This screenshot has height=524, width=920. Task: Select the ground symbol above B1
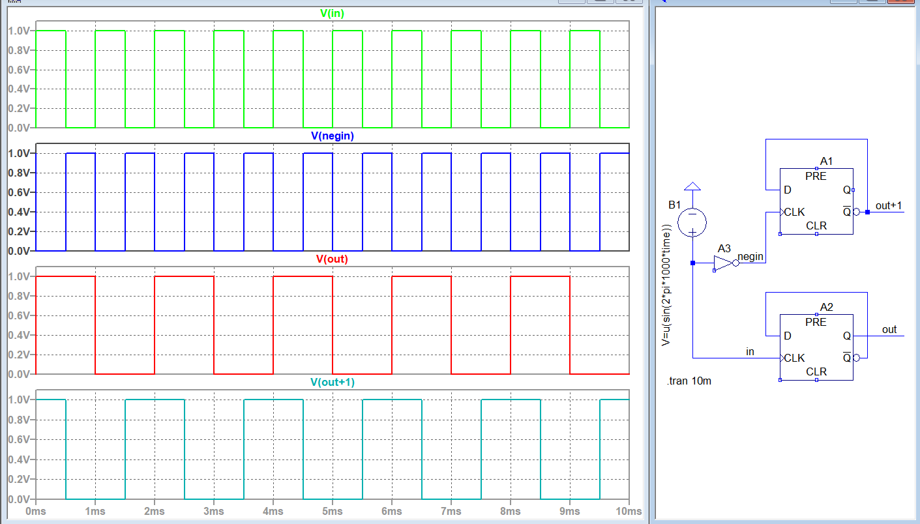(692, 188)
